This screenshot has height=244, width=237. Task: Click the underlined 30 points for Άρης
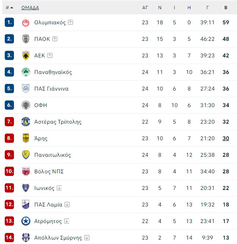click(226, 138)
